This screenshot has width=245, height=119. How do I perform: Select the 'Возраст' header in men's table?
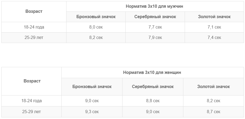pyautogui.click(x=34, y=11)
